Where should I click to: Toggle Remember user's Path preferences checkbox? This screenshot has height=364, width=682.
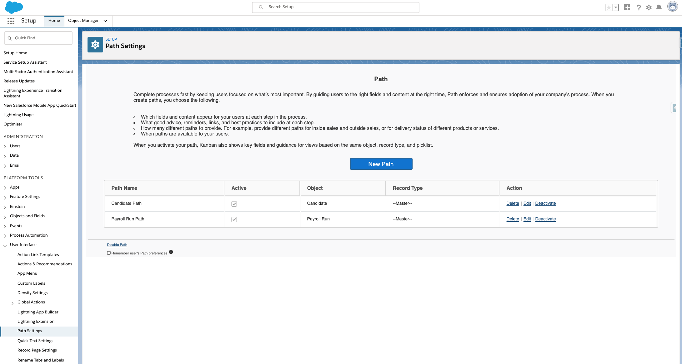click(109, 253)
